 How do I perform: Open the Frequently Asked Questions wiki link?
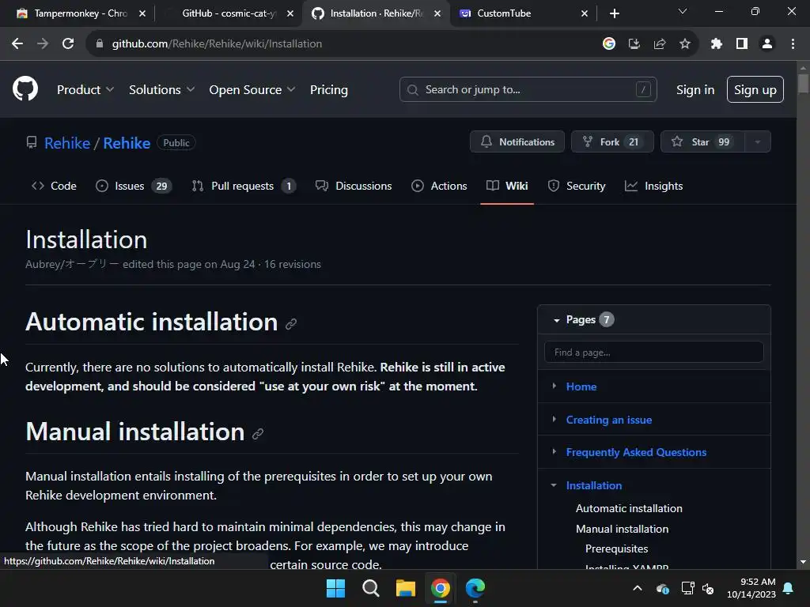(x=636, y=452)
